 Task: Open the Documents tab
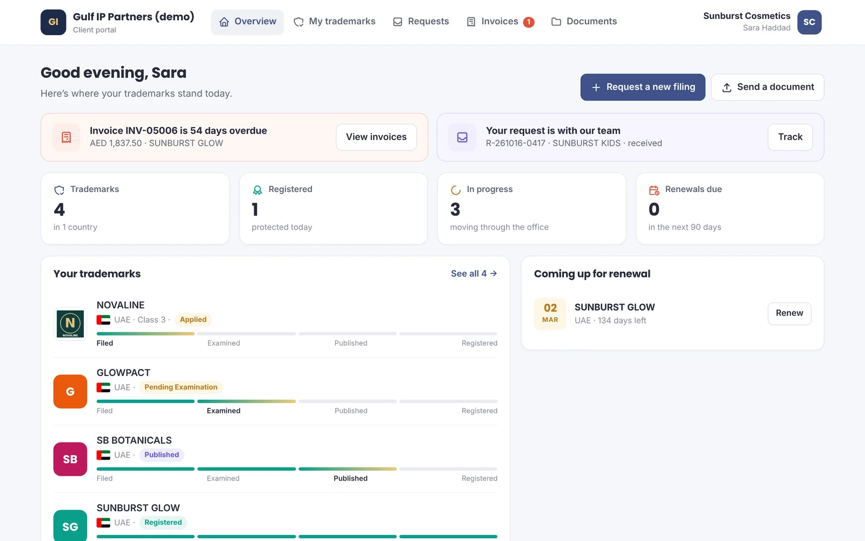pyautogui.click(x=584, y=22)
